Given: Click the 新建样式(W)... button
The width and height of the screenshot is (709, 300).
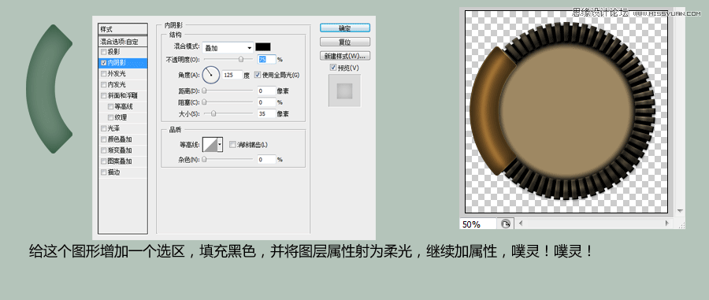Looking at the screenshot, I should tap(345, 56).
